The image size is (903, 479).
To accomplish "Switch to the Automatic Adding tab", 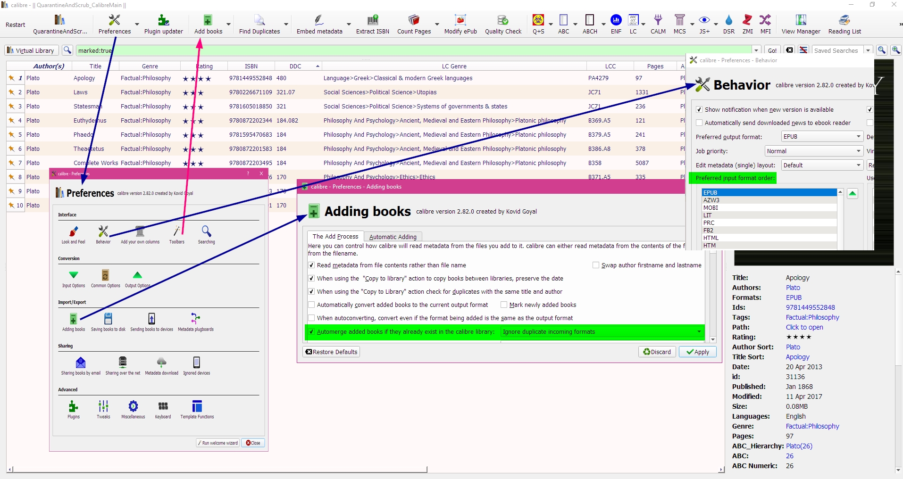I will (393, 237).
